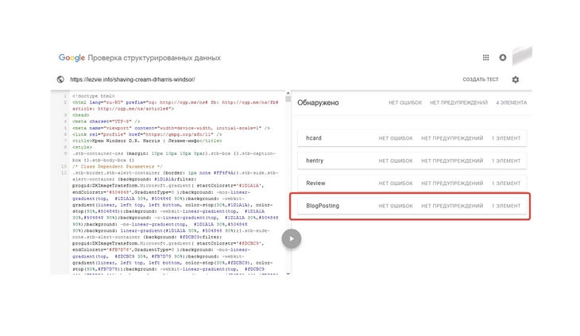
Task: Open the account avatar in top corner
Action: pyautogui.click(x=522, y=56)
